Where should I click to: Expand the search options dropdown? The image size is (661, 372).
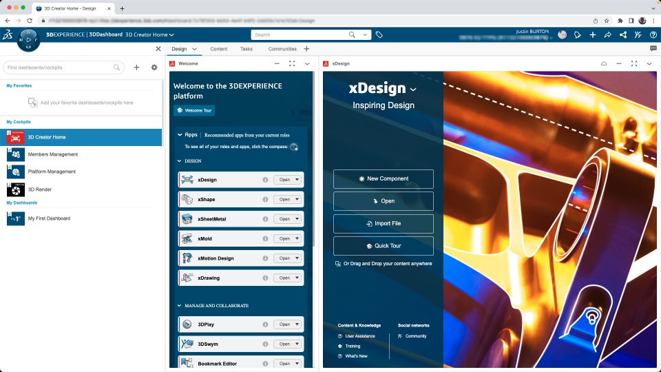(365, 34)
